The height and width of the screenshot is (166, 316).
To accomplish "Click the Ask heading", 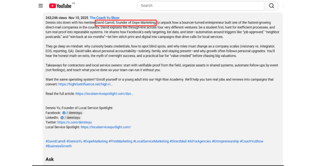I will [x=50, y=159].
